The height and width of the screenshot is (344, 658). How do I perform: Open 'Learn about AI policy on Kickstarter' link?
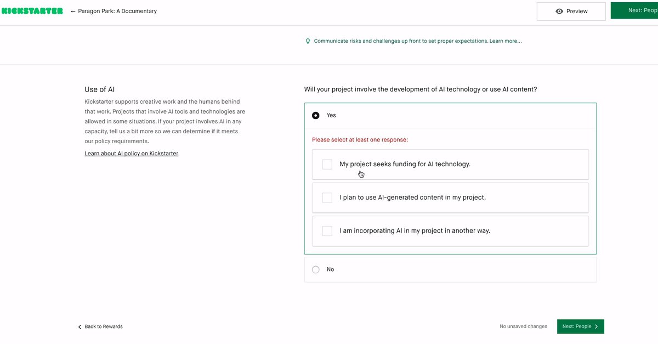(131, 154)
